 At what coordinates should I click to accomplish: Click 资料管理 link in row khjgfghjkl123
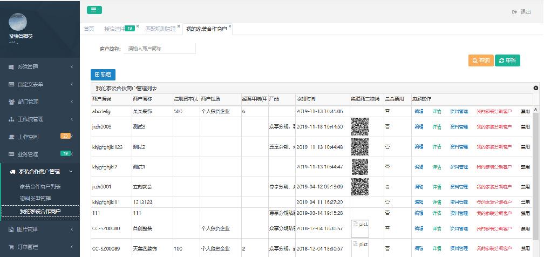tap(459, 147)
